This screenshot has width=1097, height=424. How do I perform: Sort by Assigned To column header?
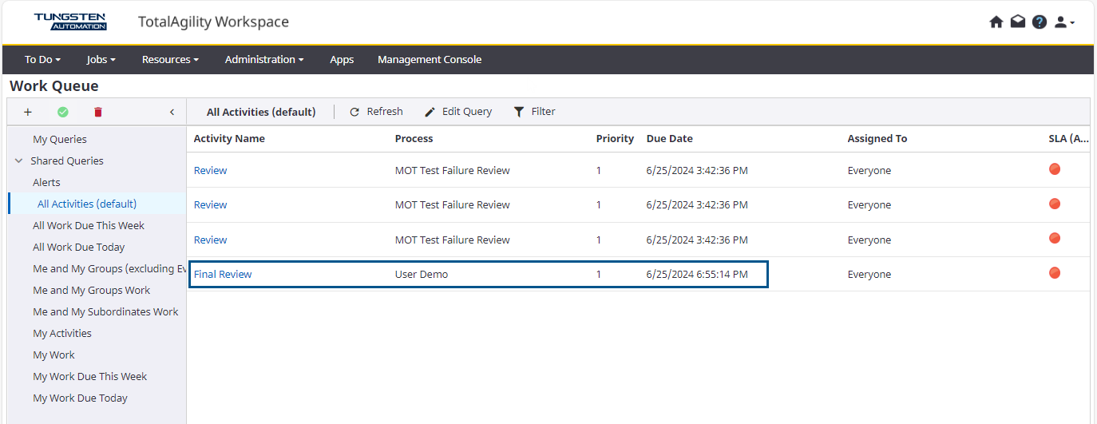[x=877, y=138]
